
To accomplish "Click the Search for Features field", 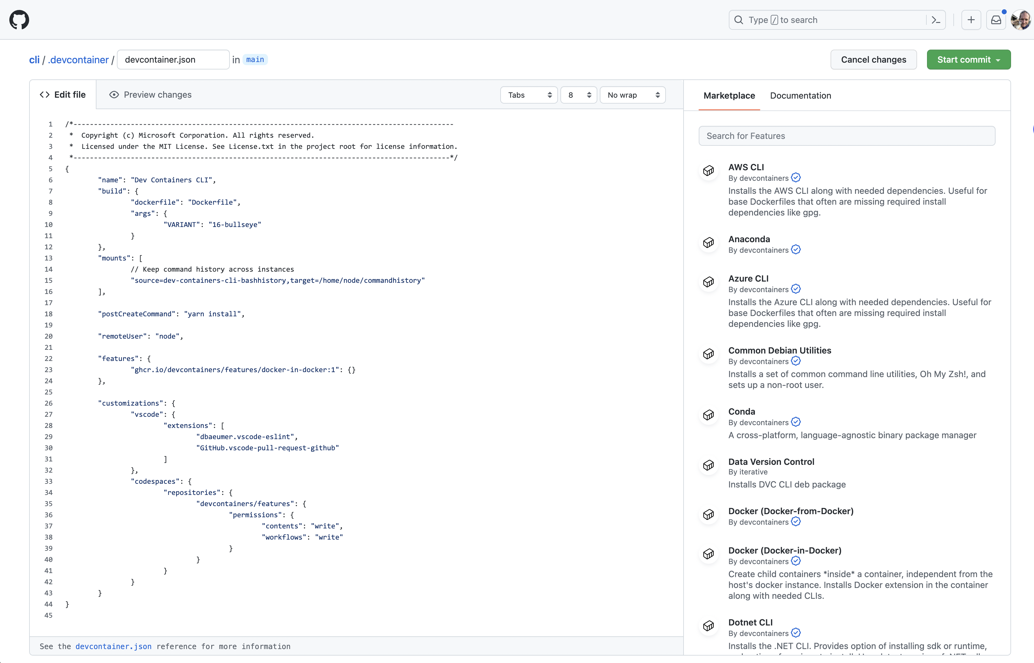I will click(x=846, y=136).
